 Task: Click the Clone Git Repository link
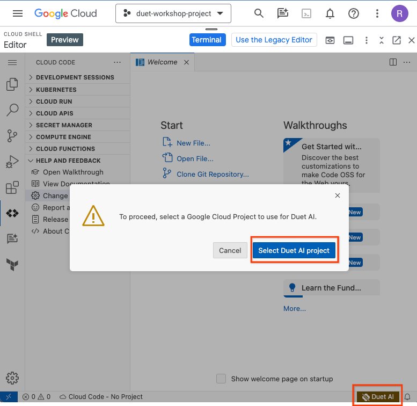click(213, 174)
